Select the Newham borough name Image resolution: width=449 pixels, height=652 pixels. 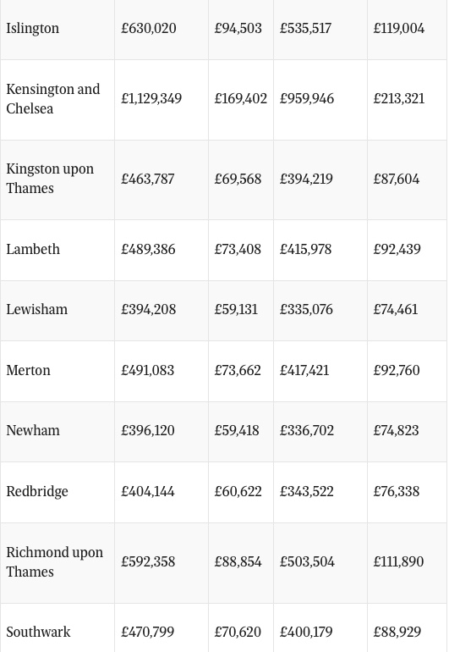click(33, 430)
